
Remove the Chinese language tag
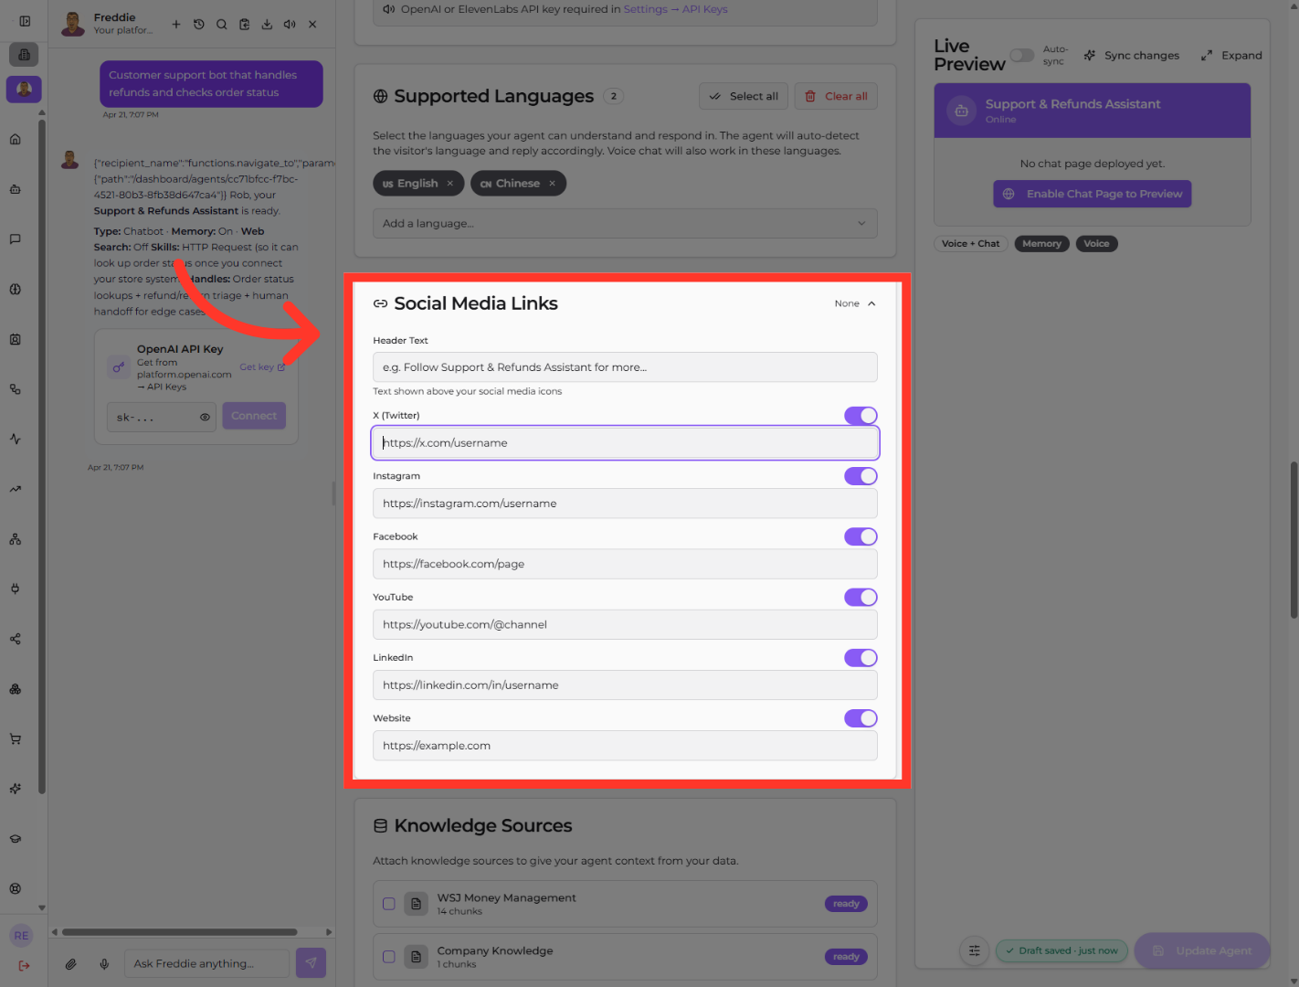coord(552,184)
